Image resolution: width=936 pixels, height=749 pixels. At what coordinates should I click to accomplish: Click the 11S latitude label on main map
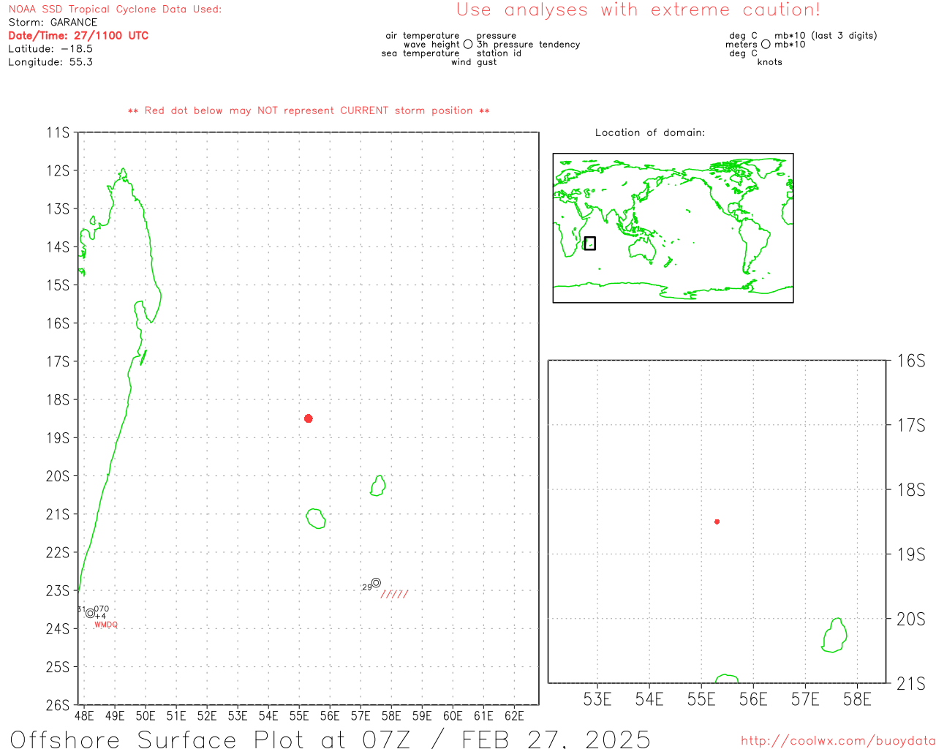[58, 132]
